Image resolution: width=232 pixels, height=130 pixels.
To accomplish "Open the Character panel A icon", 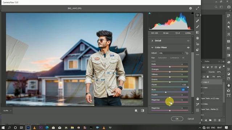I will [229, 22].
